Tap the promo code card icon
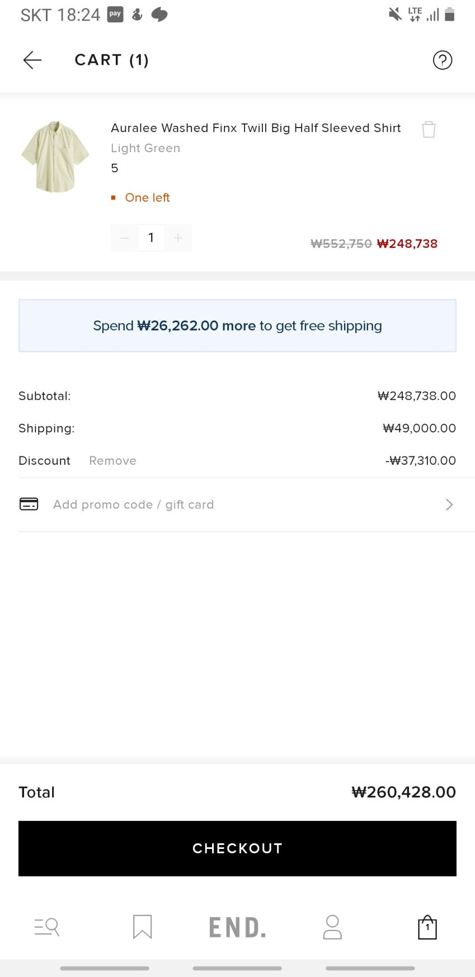Image resolution: width=475 pixels, height=977 pixels. 29,504
